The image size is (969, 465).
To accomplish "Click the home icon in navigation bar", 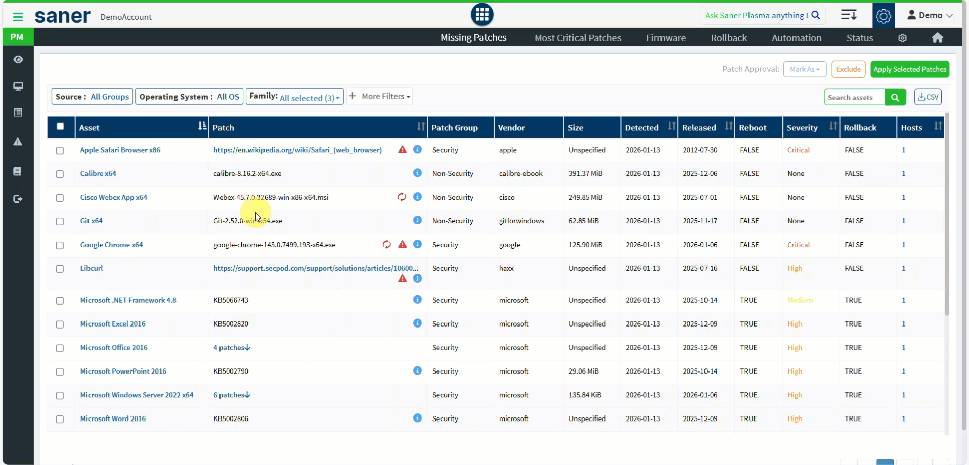I will tap(937, 38).
